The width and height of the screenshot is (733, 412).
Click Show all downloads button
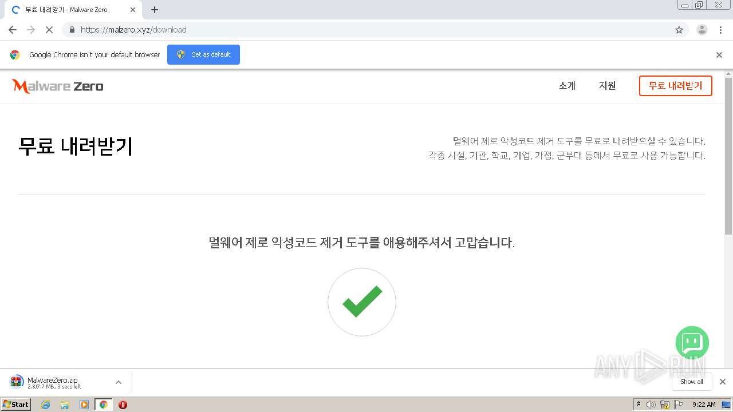tap(692, 382)
